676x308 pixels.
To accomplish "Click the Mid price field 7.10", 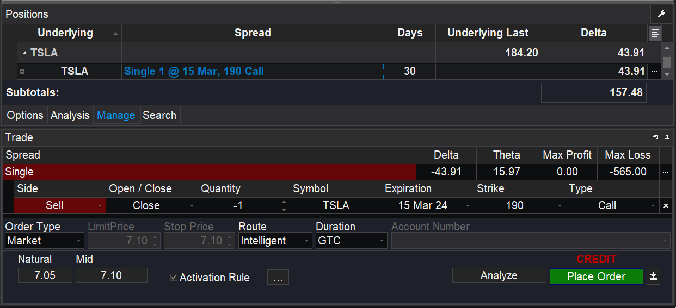I will 112,275.
